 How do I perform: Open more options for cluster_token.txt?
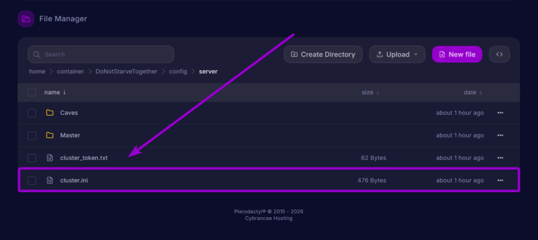500,158
